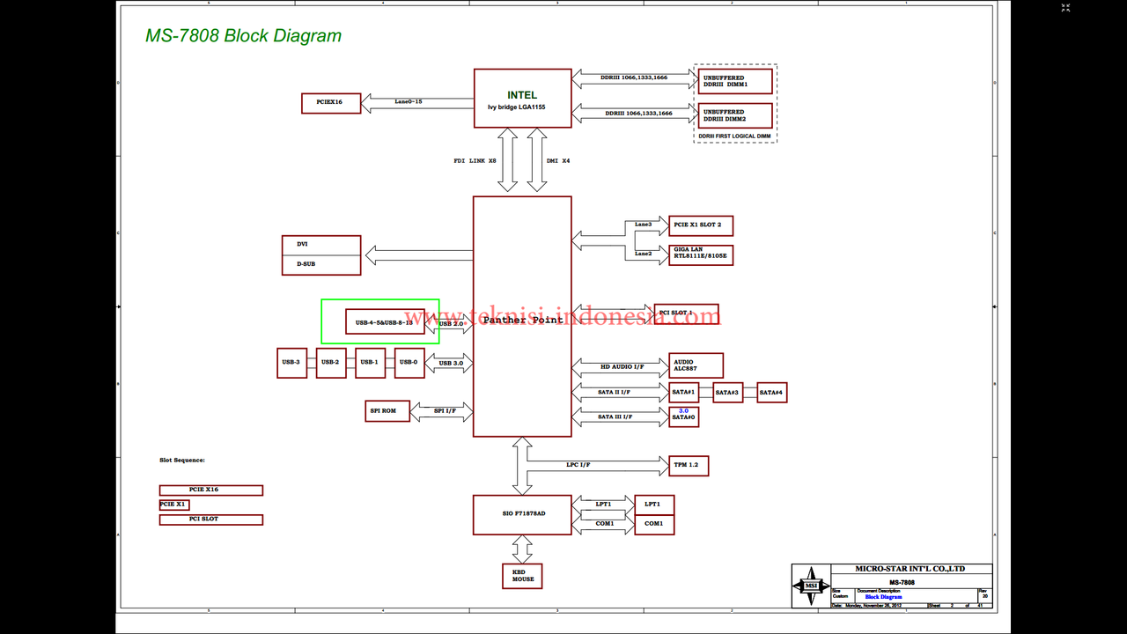
Task: Click the 'USB 2.0' arrow label
Action: click(451, 324)
